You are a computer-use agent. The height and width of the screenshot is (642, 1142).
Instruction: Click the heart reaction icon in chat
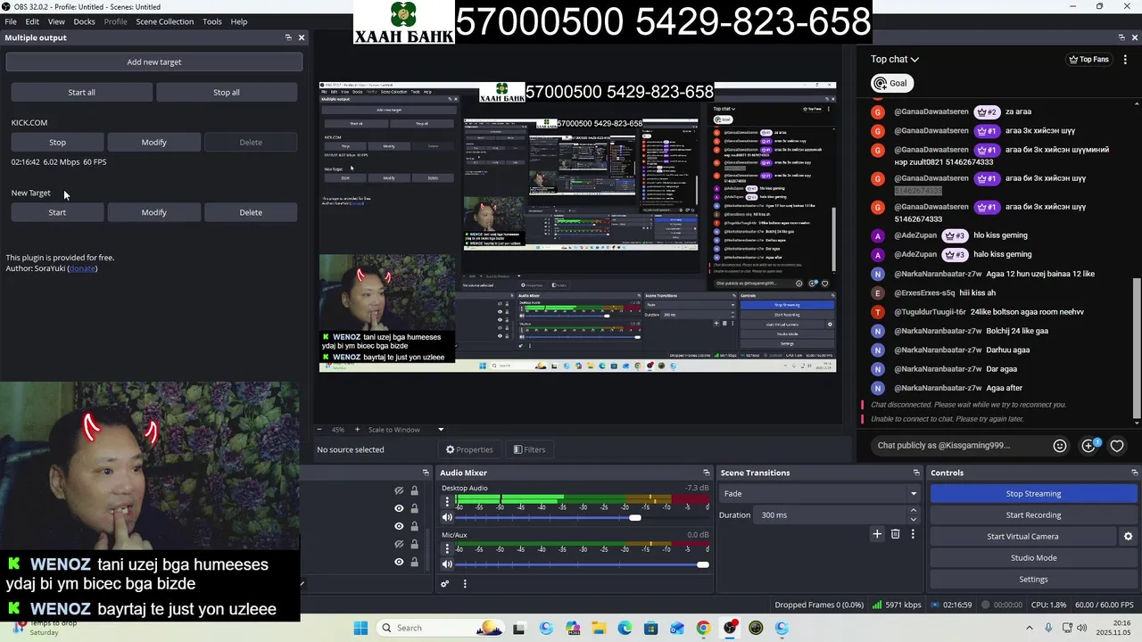(1117, 446)
